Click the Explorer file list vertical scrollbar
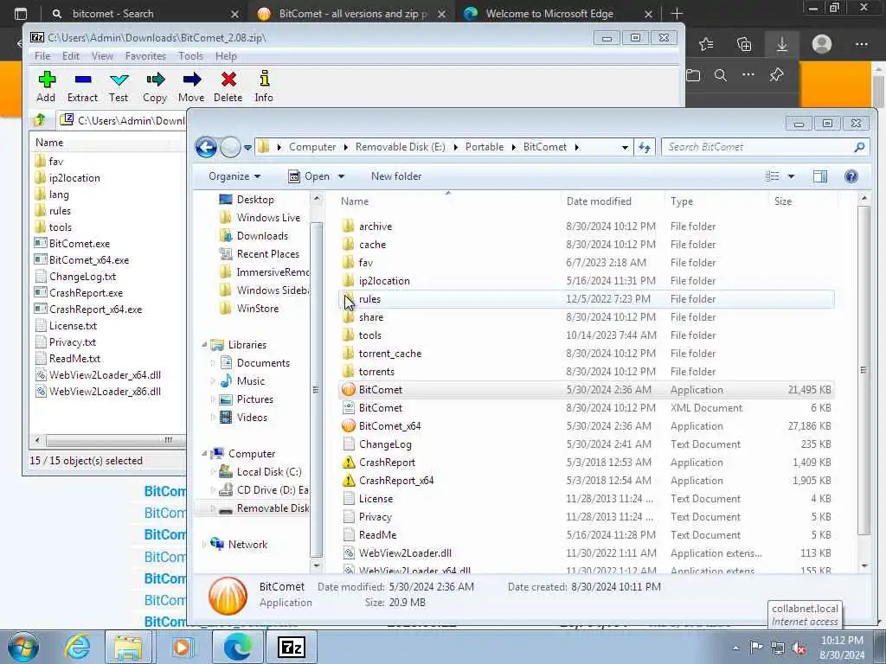The height and width of the screenshot is (664, 886). tap(864, 370)
